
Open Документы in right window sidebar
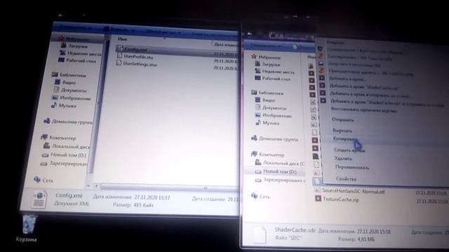click(271, 108)
